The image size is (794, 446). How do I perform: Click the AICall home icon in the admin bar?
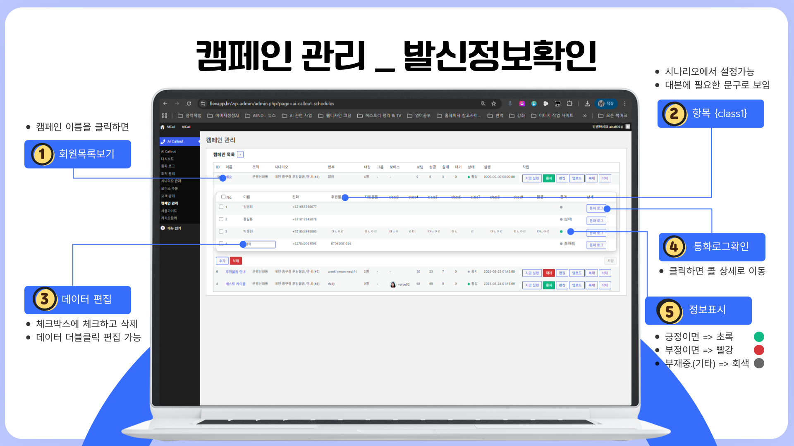(x=163, y=127)
